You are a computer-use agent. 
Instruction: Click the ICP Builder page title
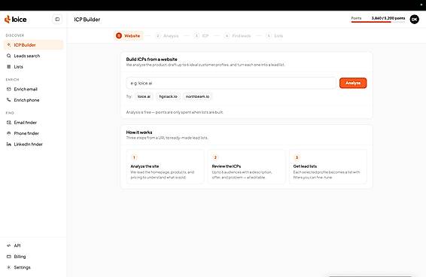[87, 20]
